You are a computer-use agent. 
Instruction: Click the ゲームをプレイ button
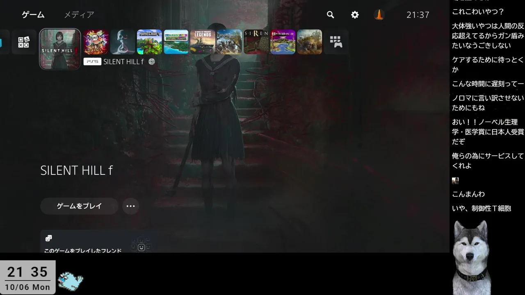pos(79,206)
